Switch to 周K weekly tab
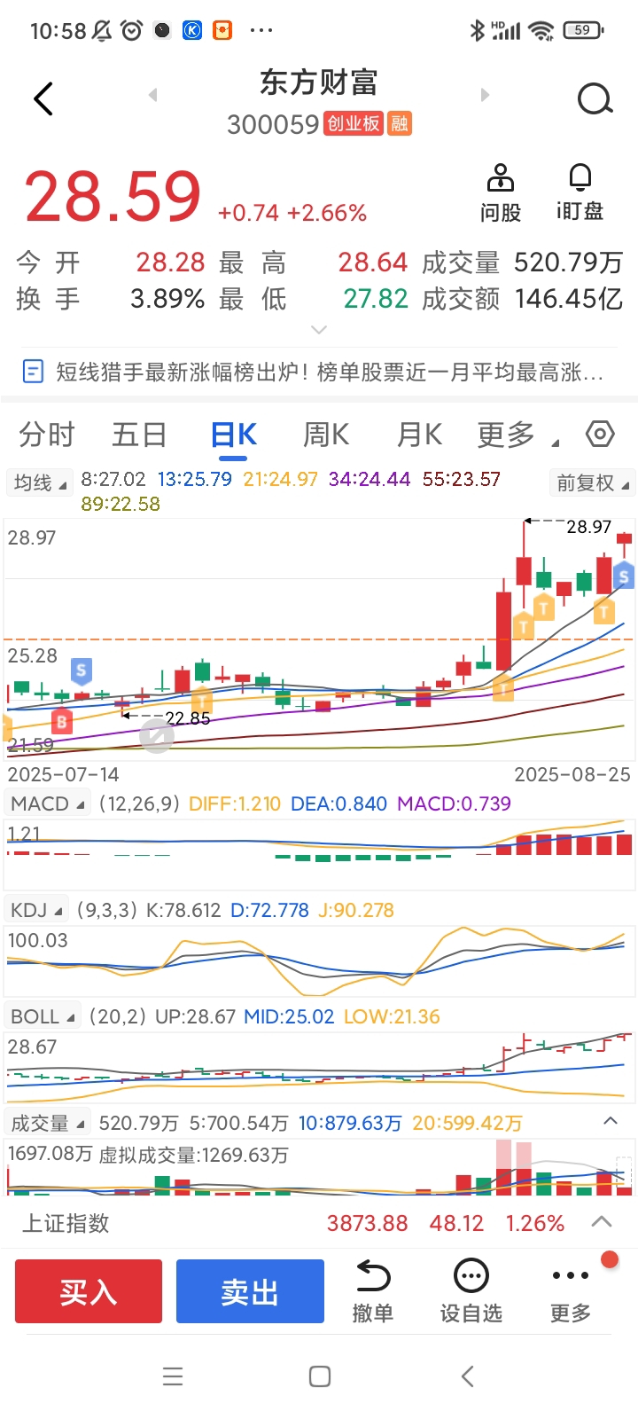Image resolution: width=638 pixels, height=1419 pixels. [x=326, y=435]
